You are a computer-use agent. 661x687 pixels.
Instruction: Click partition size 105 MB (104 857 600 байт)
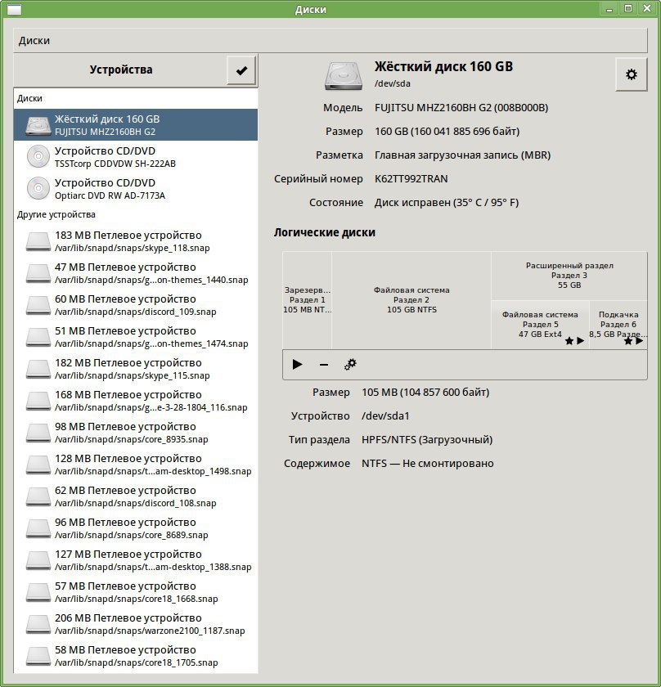click(425, 392)
